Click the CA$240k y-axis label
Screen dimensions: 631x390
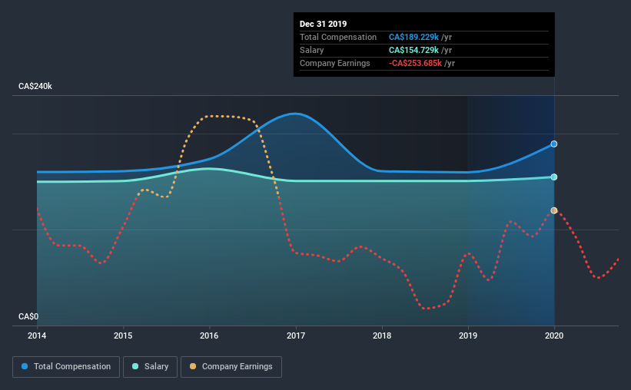(x=35, y=86)
